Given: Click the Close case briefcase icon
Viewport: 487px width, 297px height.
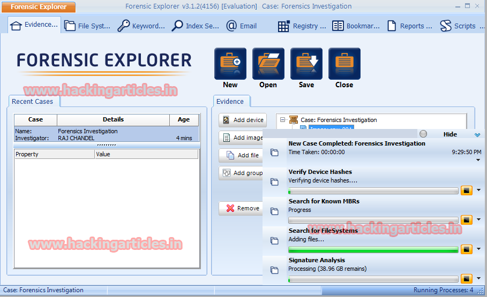Looking at the screenshot, I should point(344,64).
